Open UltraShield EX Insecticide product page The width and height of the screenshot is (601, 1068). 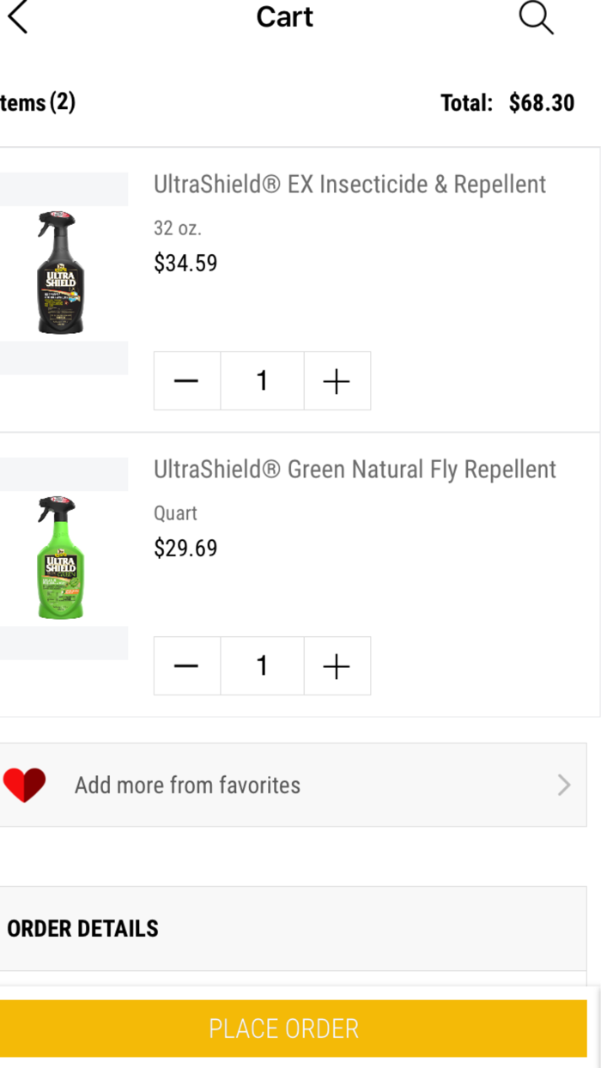coord(349,184)
